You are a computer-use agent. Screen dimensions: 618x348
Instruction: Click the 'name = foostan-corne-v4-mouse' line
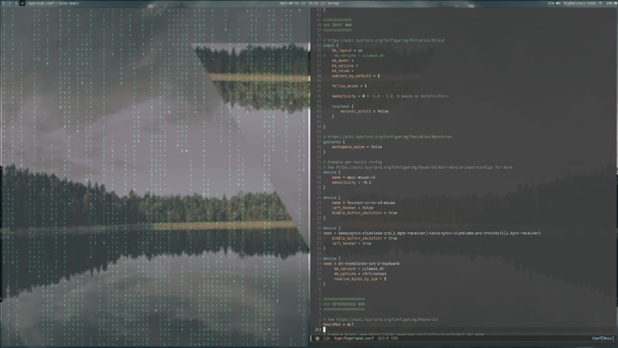point(363,203)
